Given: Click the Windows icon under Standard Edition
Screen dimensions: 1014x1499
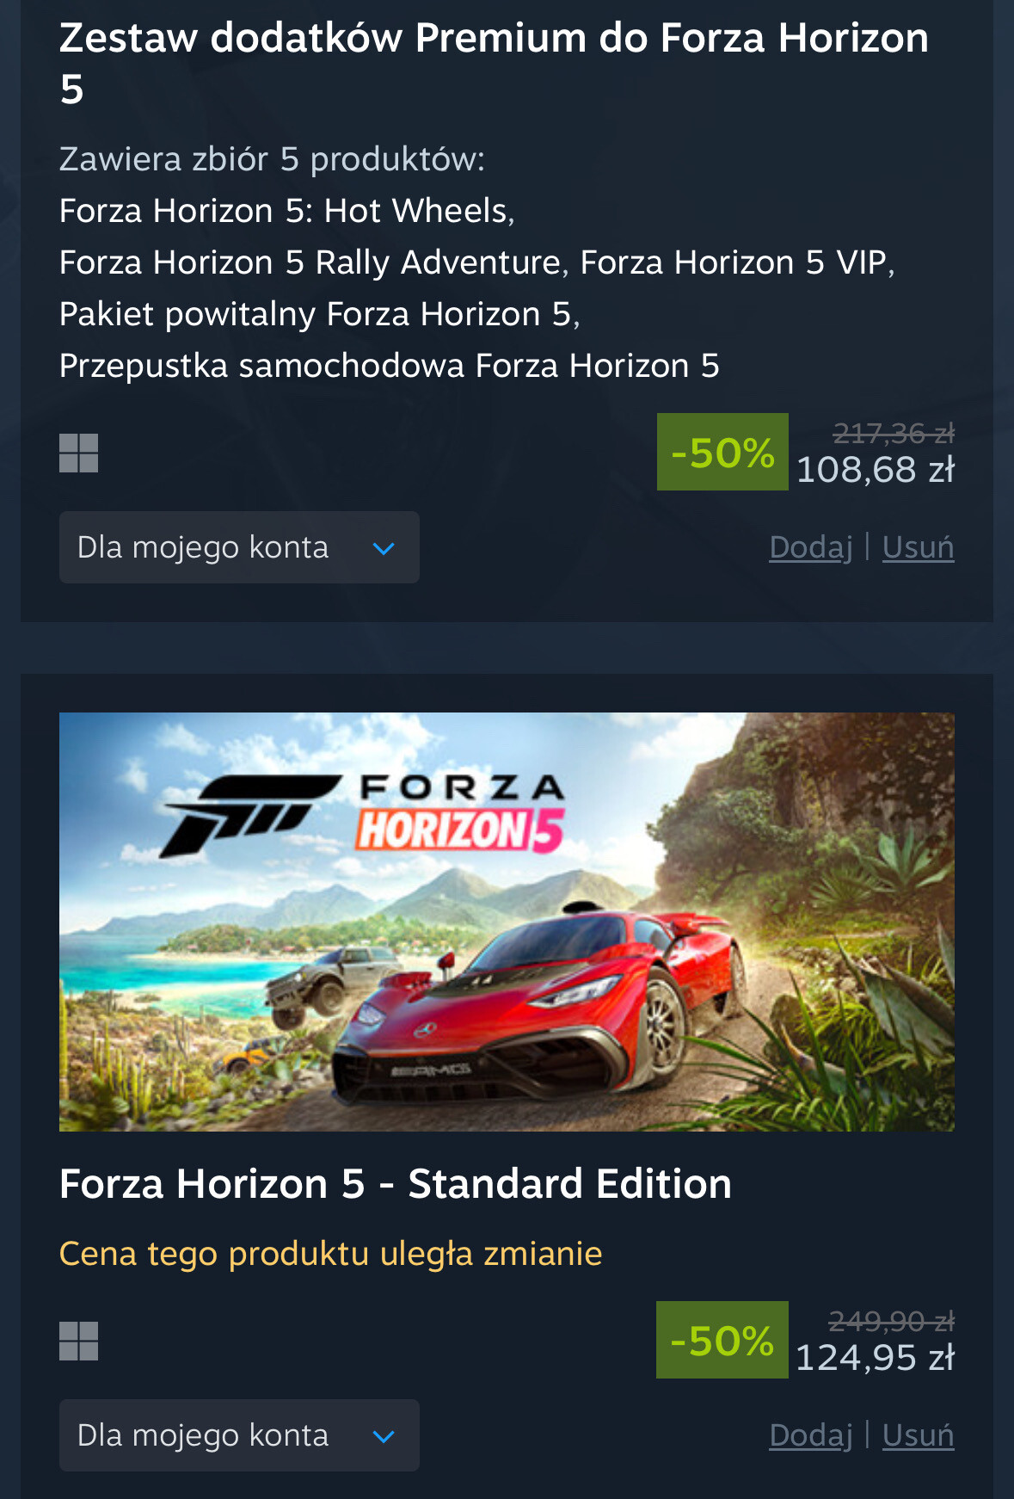Looking at the screenshot, I should click(78, 1342).
